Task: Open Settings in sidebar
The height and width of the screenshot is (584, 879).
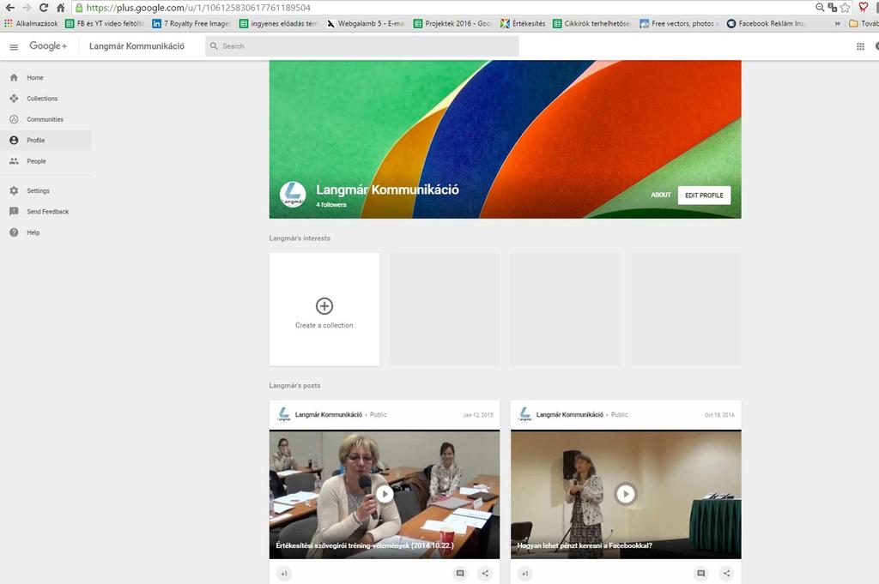Action: tap(46, 191)
